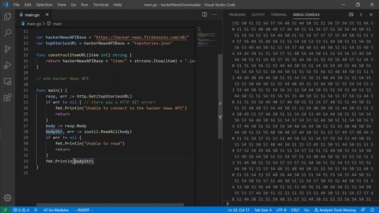Open the Help menu

[117, 5]
